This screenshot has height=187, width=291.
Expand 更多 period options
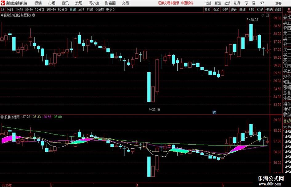tap(110, 10)
